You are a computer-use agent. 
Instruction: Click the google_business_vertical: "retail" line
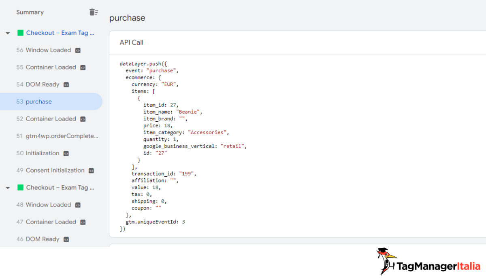(195, 146)
